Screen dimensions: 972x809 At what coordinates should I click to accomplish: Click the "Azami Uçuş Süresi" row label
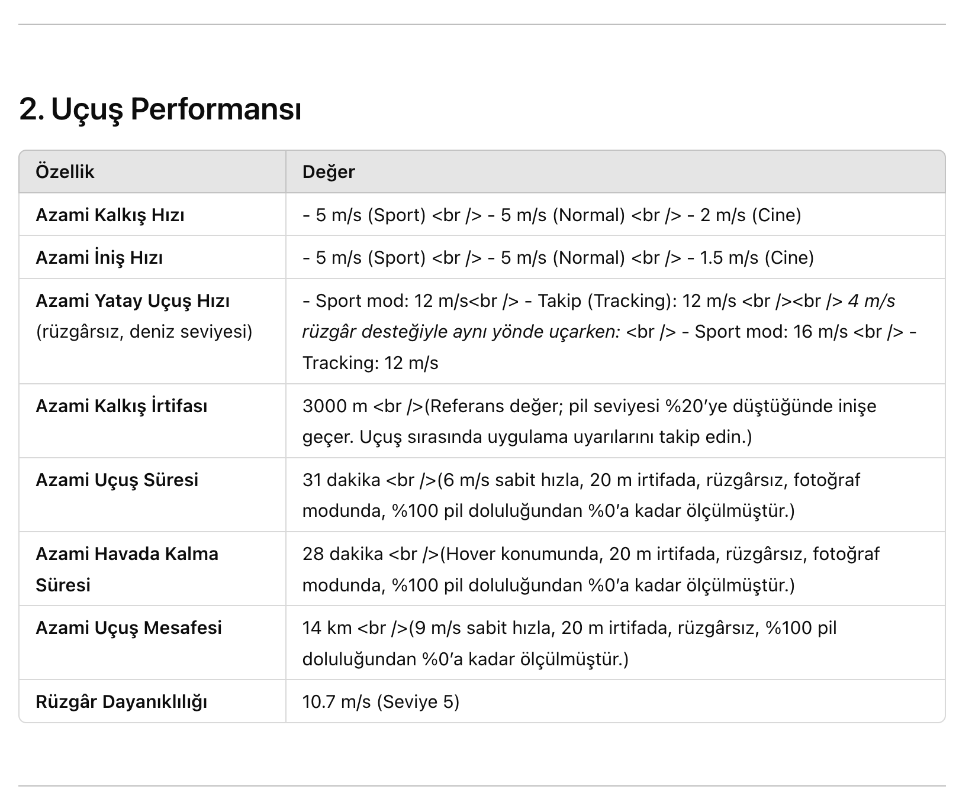pos(117,480)
